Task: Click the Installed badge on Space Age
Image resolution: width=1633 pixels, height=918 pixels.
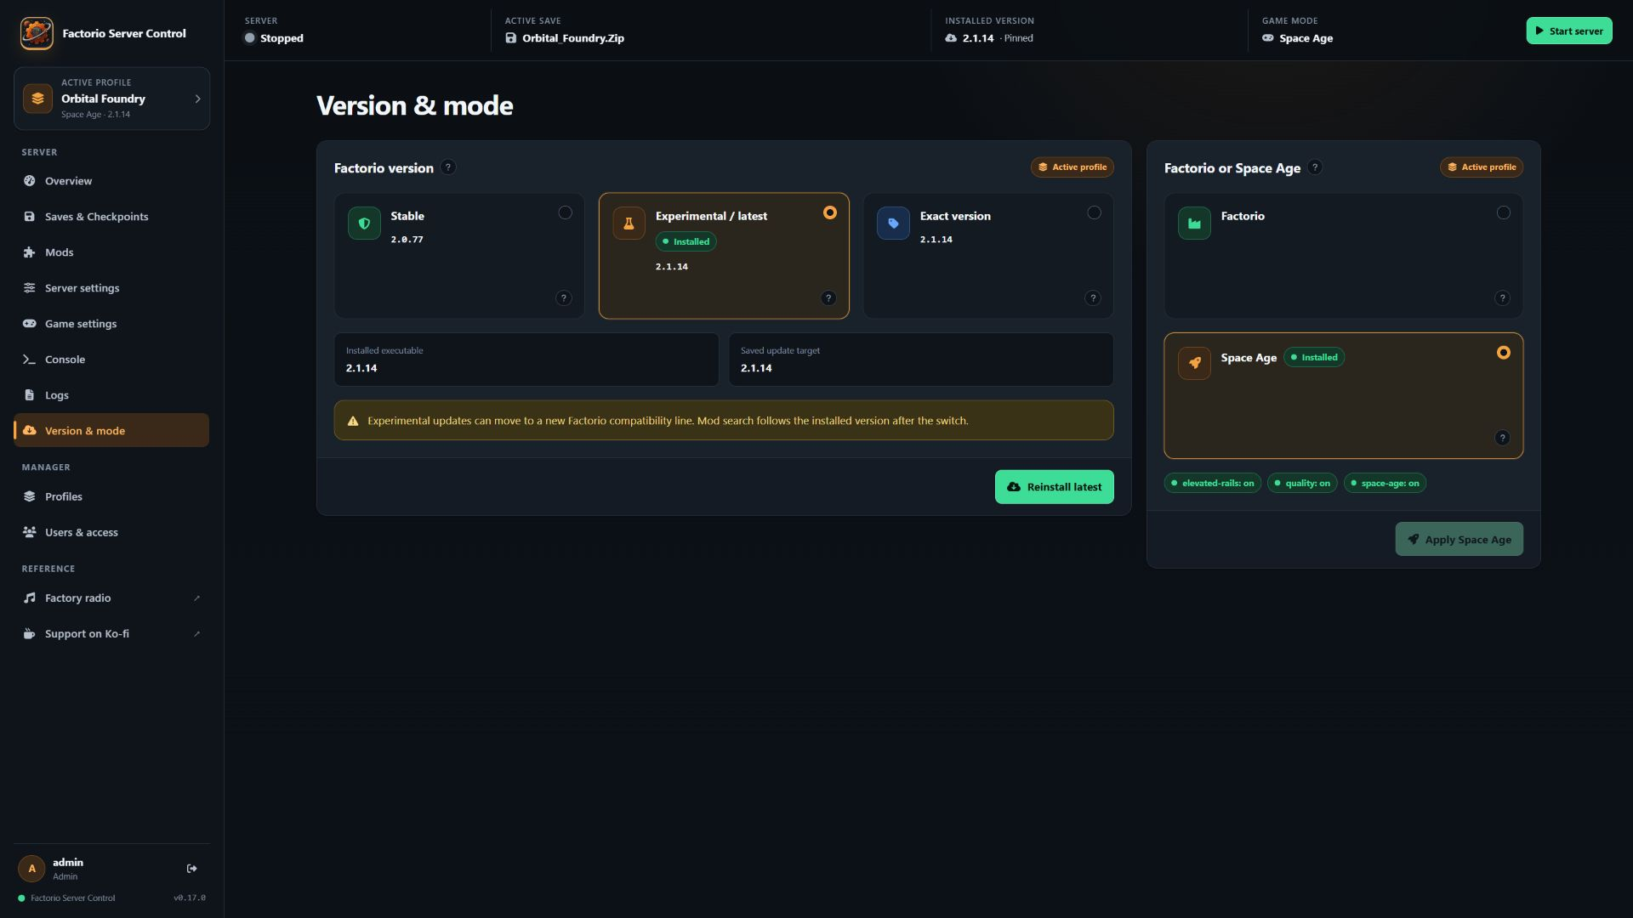Action: [1314, 358]
